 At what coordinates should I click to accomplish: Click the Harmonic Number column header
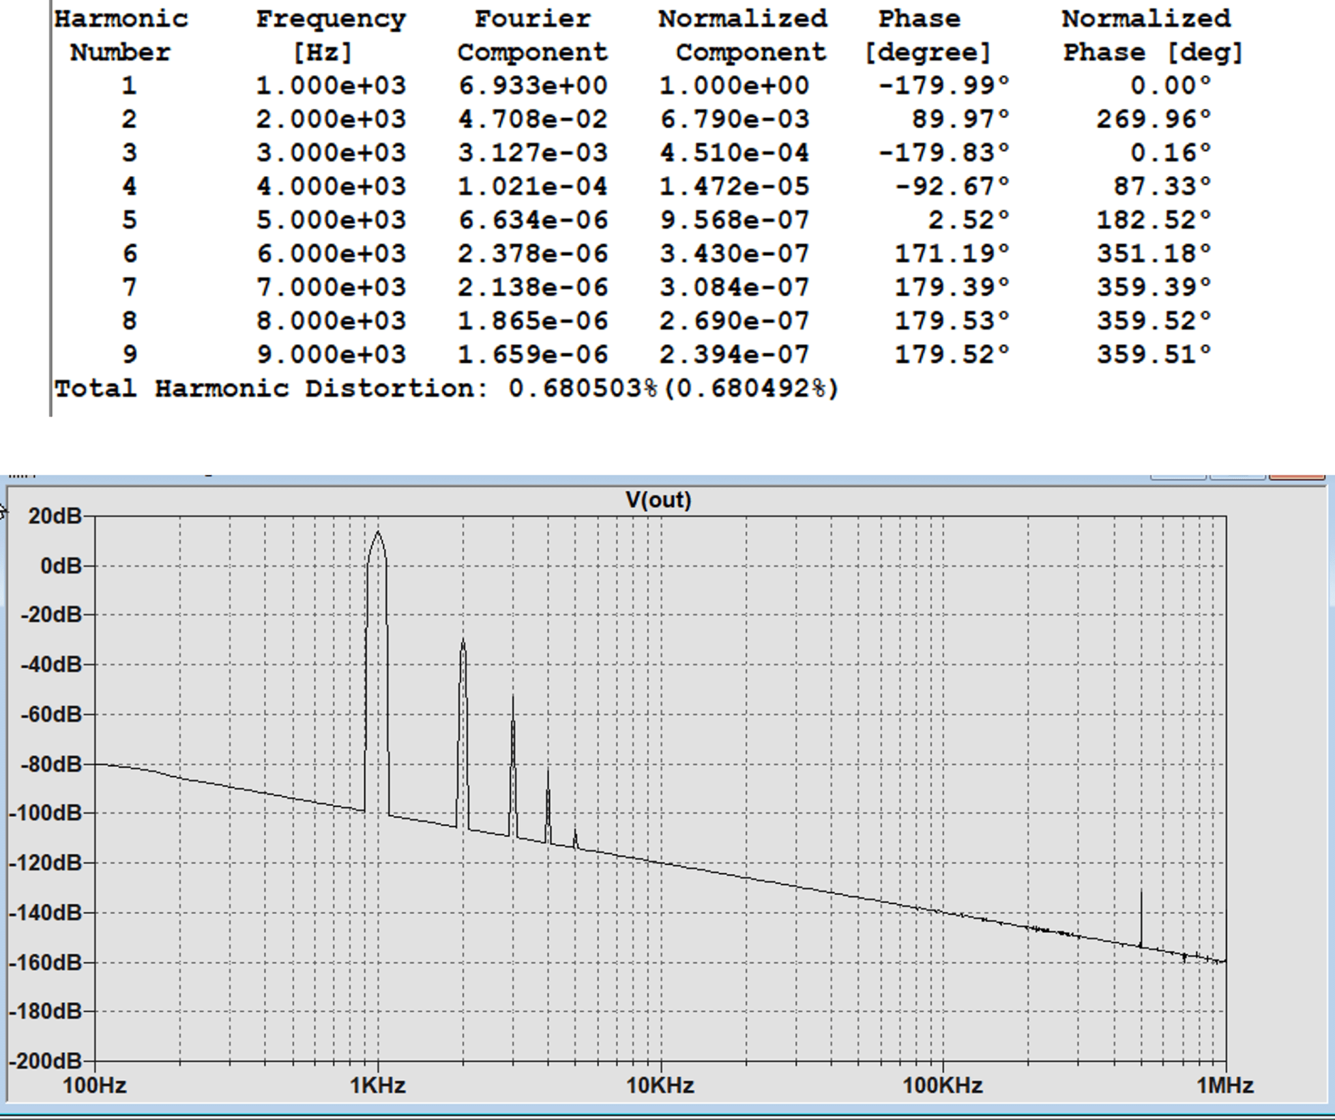click(x=121, y=35)
